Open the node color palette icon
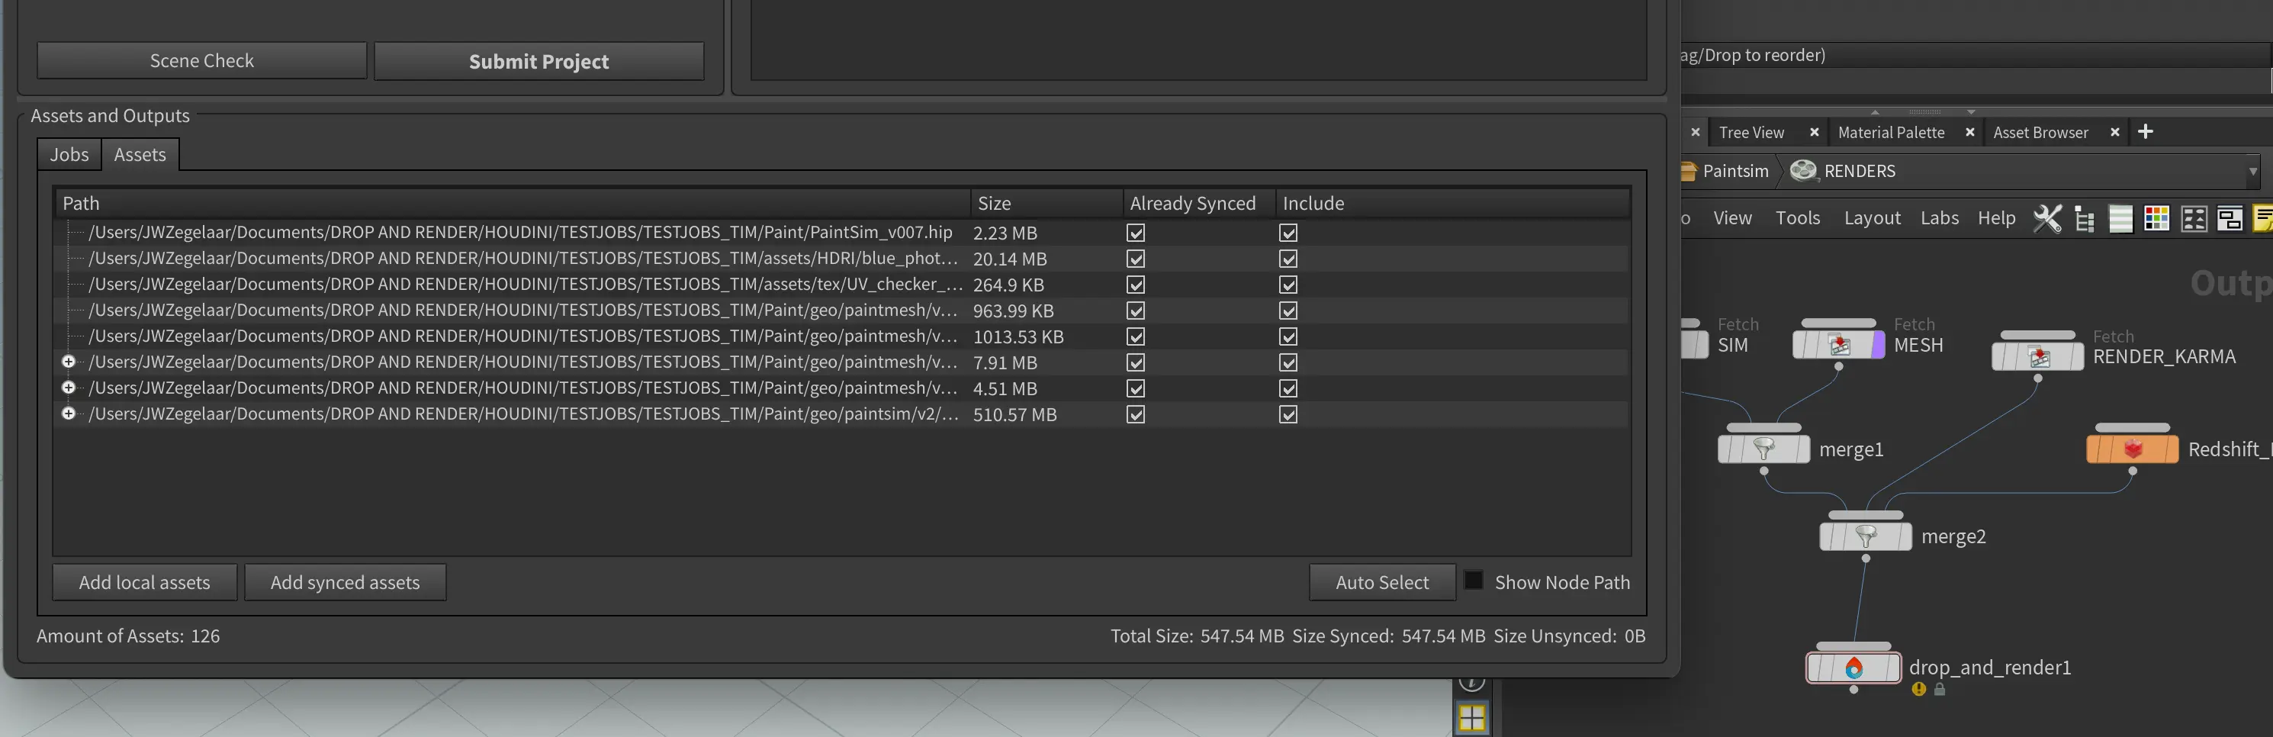The height and width of the screenshot is (737, 2273). pos(2156,218)
